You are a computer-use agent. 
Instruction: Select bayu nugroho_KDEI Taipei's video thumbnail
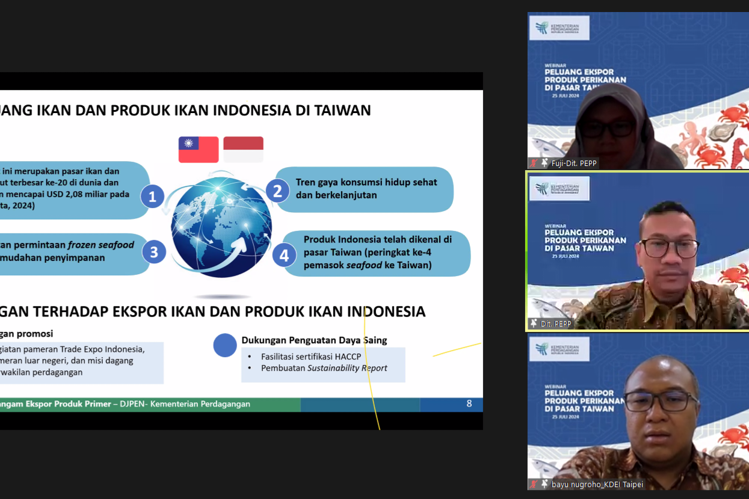tap(638, 412)
